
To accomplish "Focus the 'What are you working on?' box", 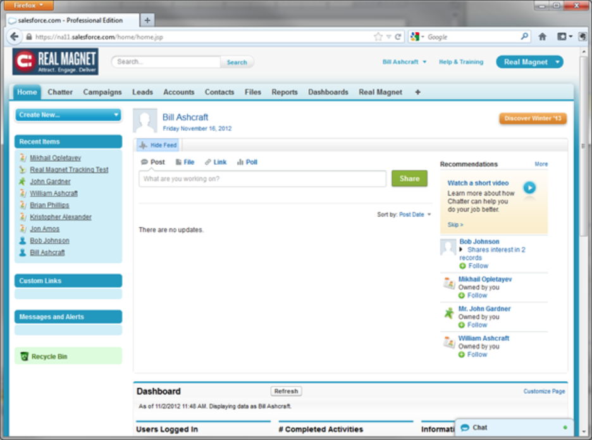I will tap(262, 179).
